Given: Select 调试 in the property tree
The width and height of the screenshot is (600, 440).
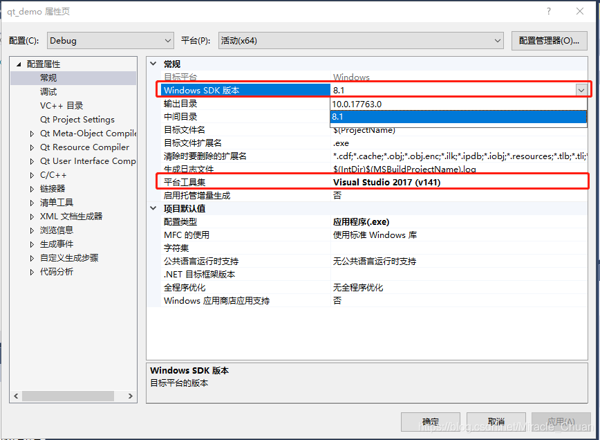Looking at the screenshot, I should pyautogui.click(x=48, y=92).
